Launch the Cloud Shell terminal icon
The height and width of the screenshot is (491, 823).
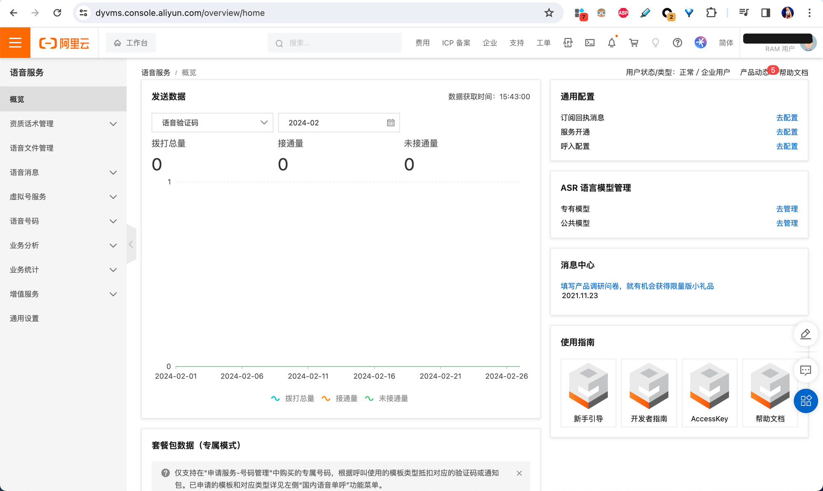pyautogui.click(x=590, y=43)
